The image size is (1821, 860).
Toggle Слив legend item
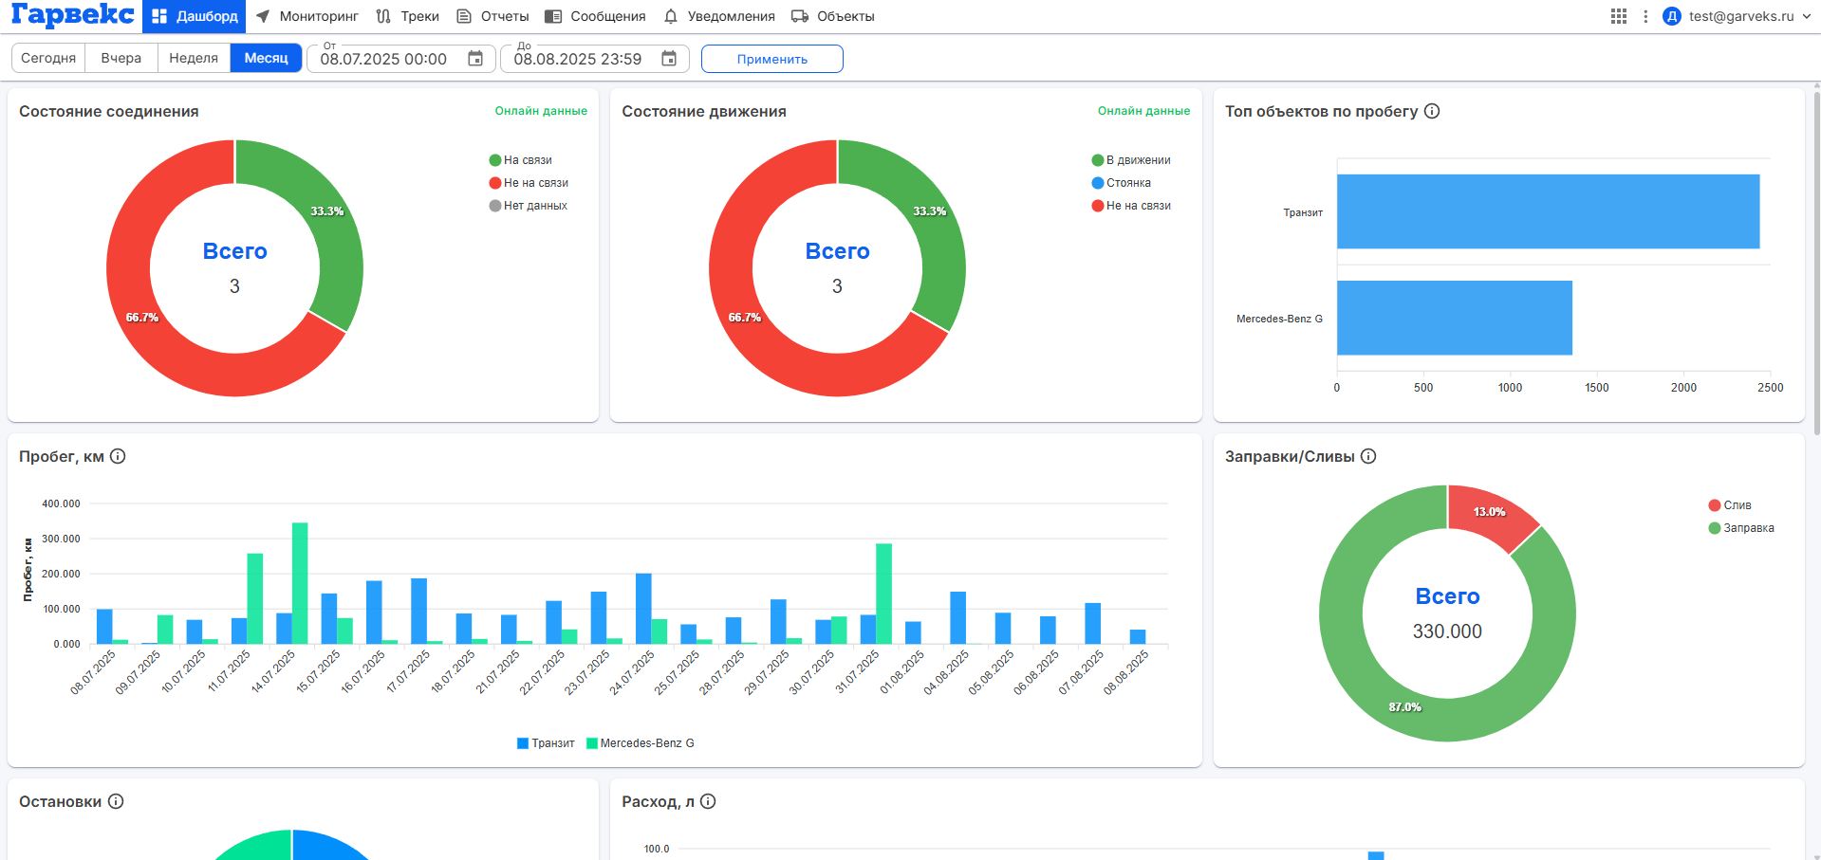click(x=1730, y=505)
